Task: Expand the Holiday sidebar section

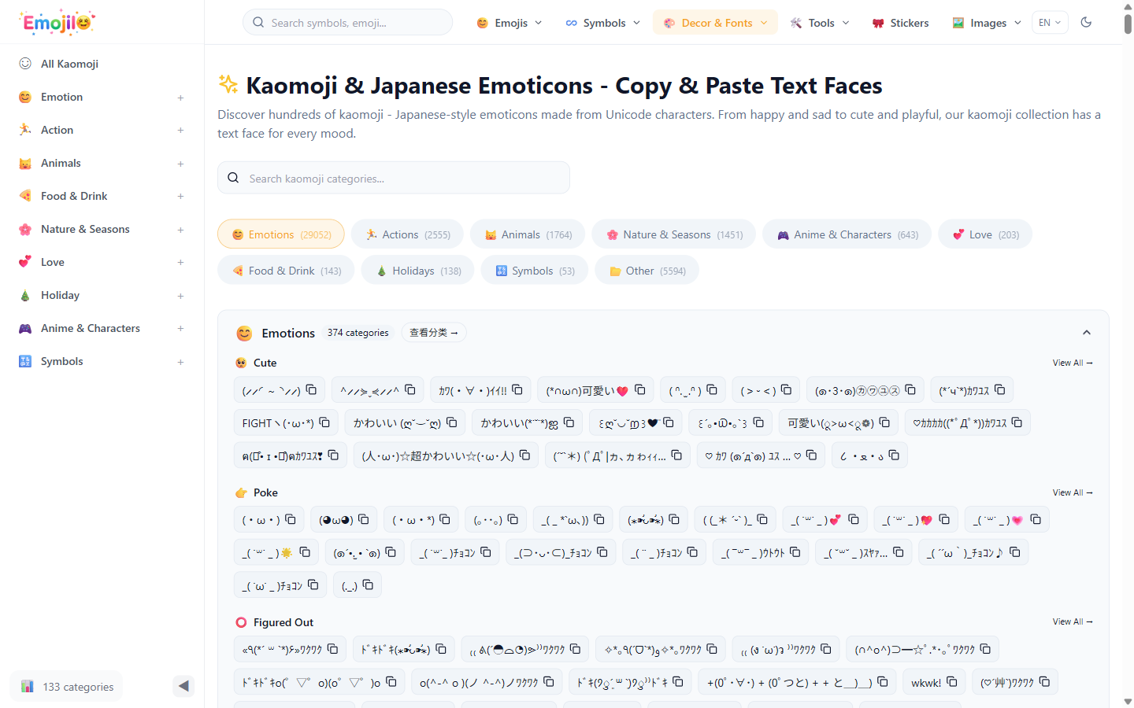Action: [180, 296]
